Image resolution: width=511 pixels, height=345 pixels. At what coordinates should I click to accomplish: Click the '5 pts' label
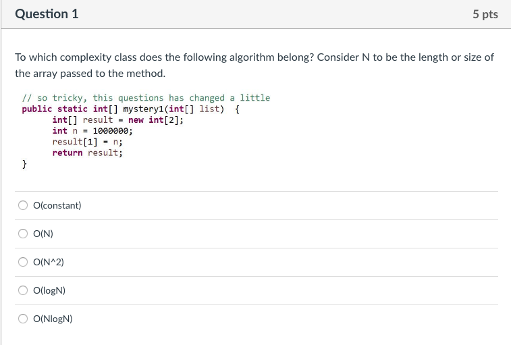click(485, 14)
